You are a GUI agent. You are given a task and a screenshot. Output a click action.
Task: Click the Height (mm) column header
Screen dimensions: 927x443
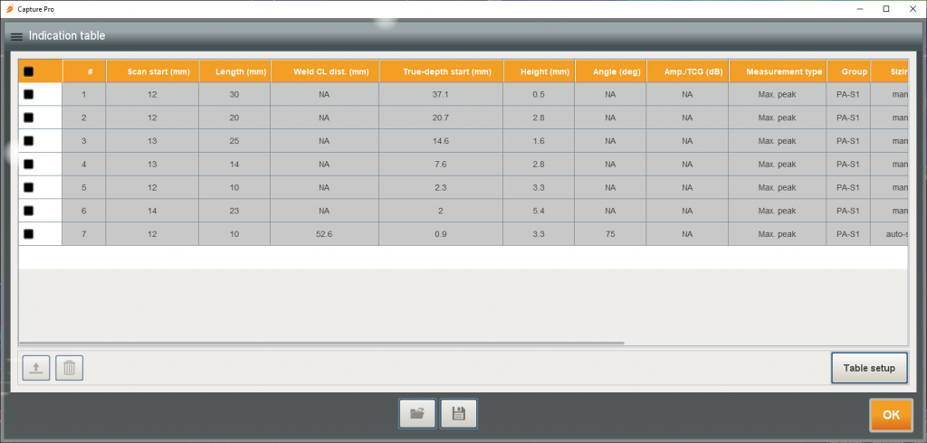540,71
